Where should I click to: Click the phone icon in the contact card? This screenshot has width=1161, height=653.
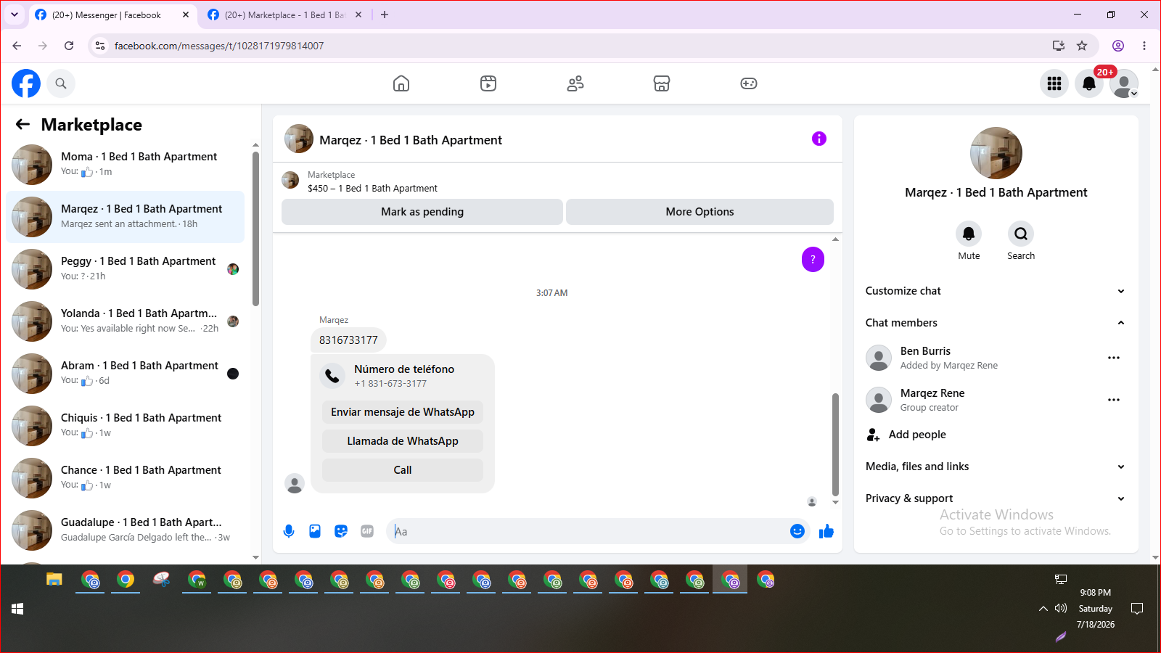coord(332,375)
